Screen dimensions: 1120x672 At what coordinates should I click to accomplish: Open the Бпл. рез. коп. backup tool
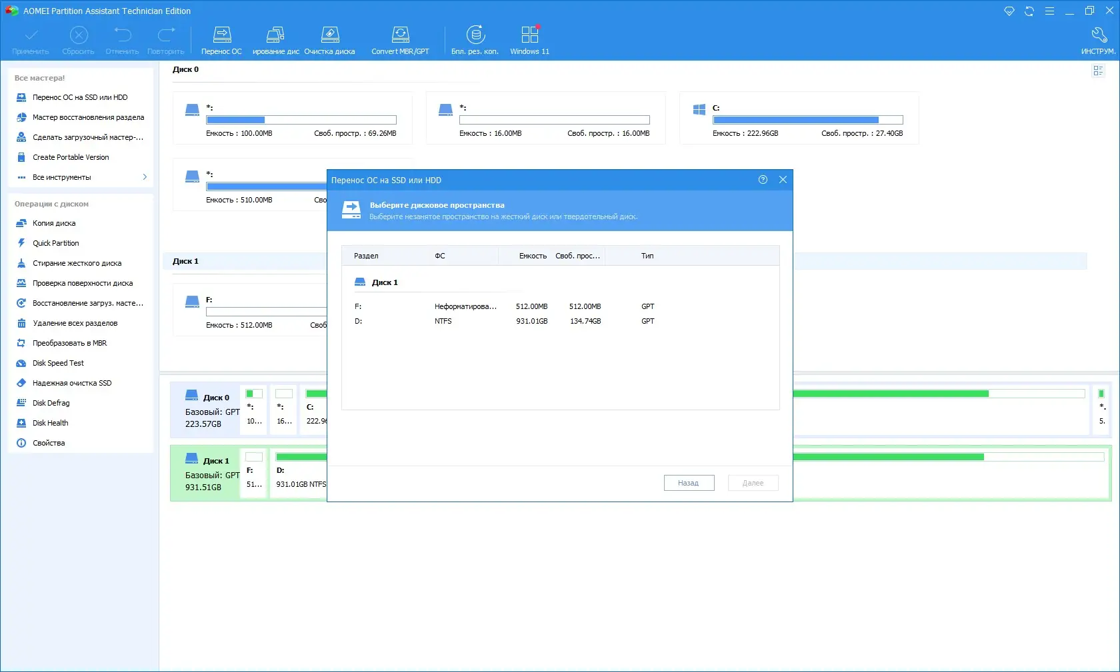(x=475, y=40)
